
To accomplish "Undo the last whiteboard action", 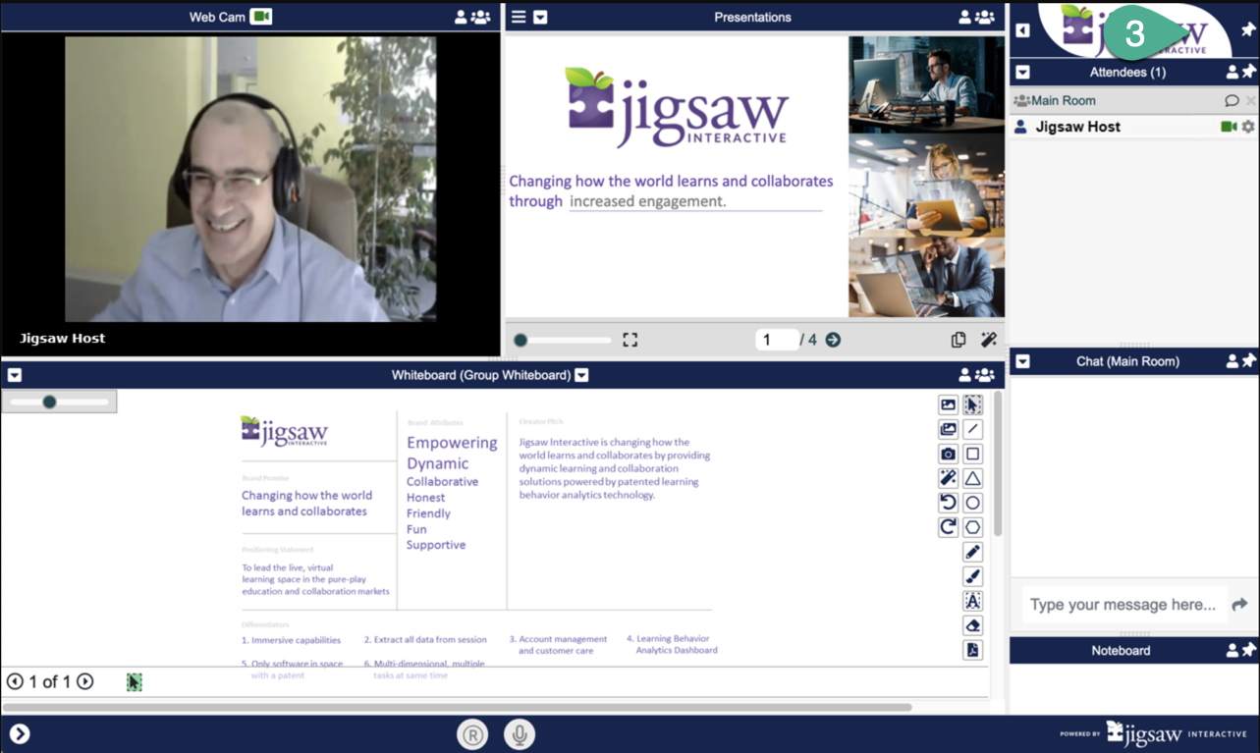I will pos(948,503).
